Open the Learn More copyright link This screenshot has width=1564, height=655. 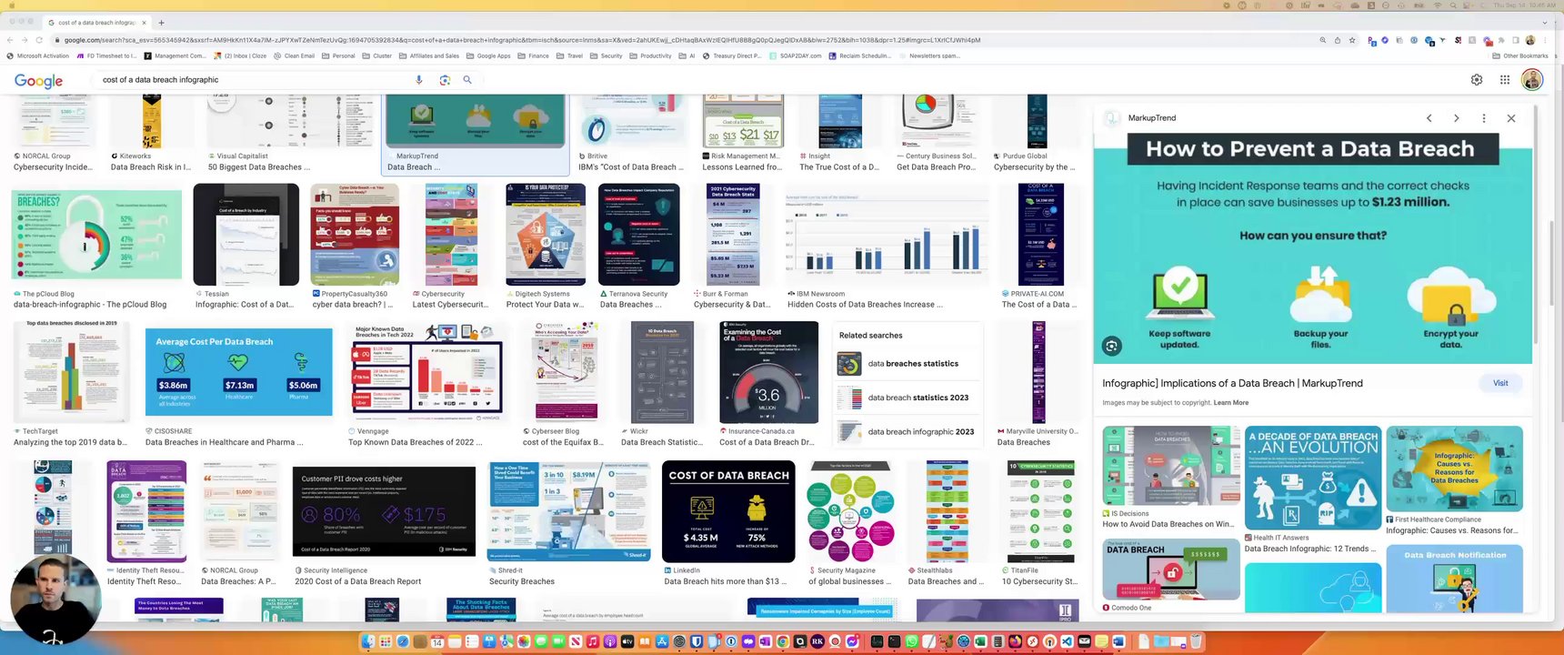pos(1231,403)
